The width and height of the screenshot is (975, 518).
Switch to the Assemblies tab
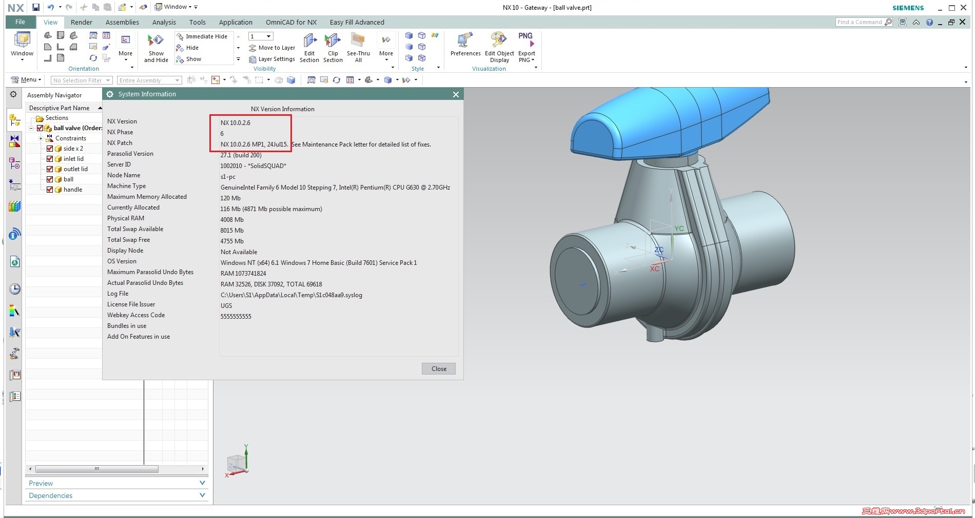[x=122, y=22]
